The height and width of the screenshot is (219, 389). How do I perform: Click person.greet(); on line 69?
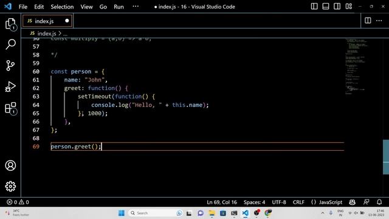(x=76, y=147)
